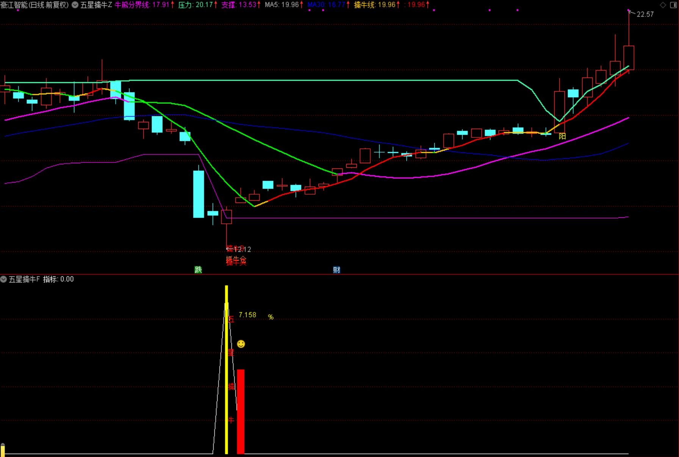This screenshot has width=679, height=457.
Task: Click the yellow 阳 candle marker
Action: (x=562, y=136)
